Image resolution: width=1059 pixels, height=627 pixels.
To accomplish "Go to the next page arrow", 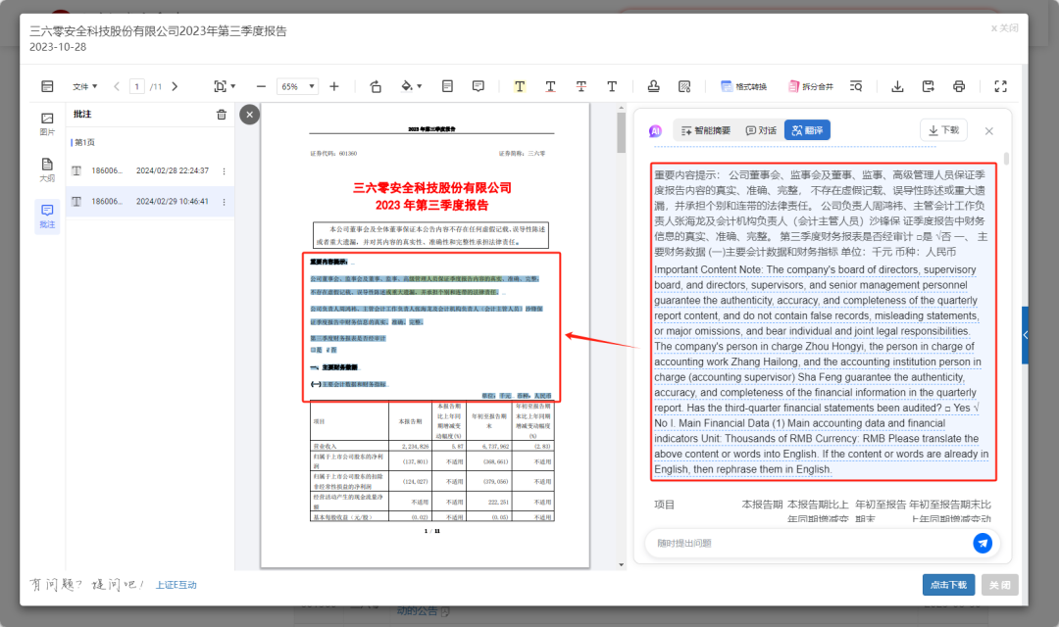I will point(175,86).
